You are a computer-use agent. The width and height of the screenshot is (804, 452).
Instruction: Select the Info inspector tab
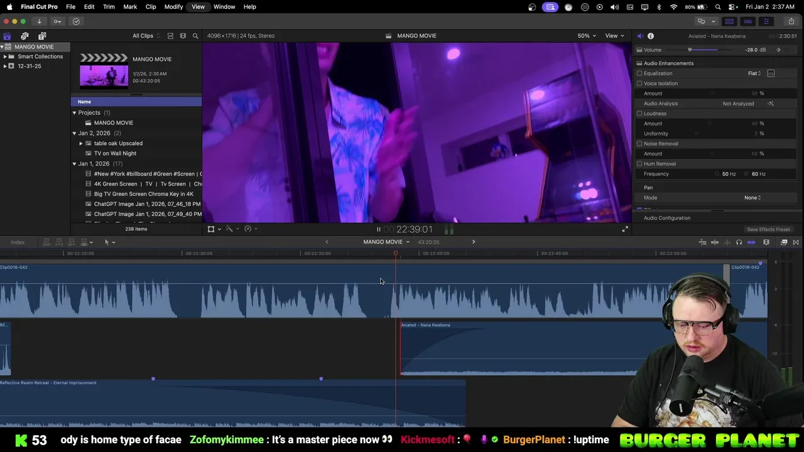651,36
